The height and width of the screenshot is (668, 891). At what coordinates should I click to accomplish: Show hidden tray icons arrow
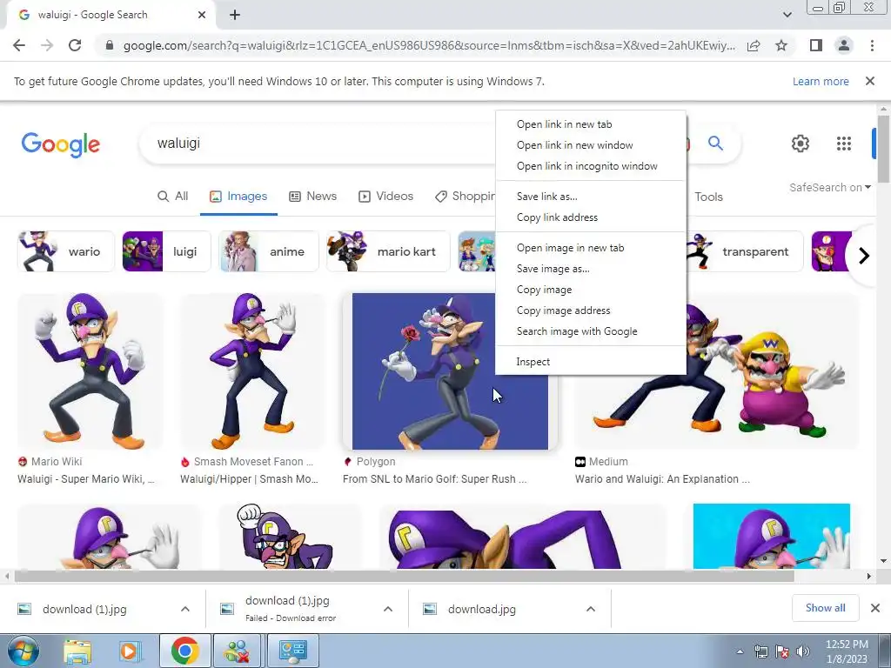pos(740,652)
